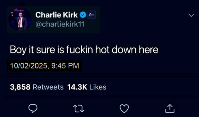The height and width of the screenshot is (117, 199).
Task: Retweet this post using the arrows icon
Action: tap(78, 109)
